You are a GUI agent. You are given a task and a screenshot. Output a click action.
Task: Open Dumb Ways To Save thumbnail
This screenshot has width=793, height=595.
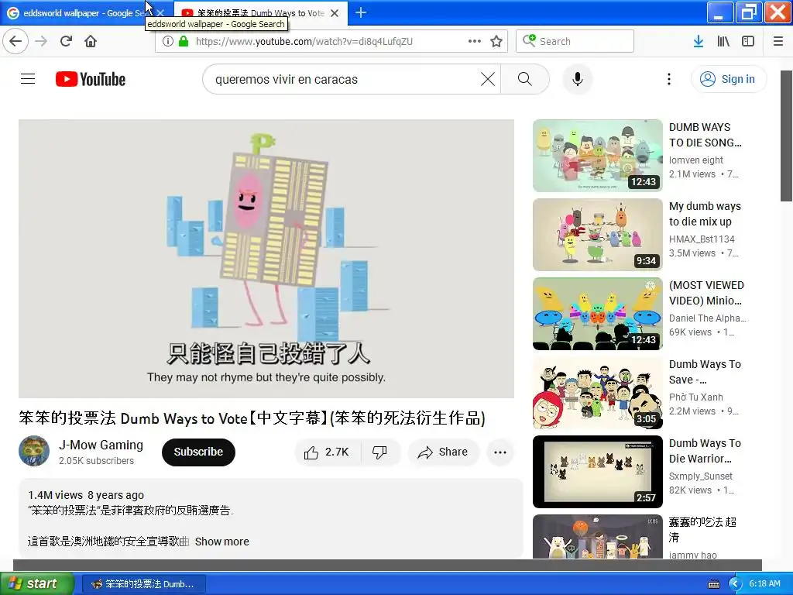click(x=598, y=393)
